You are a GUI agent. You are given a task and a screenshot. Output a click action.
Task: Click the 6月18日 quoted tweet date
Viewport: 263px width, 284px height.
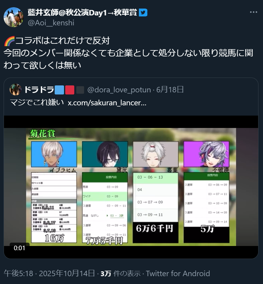pyautogui.click(x=170, y=89)
